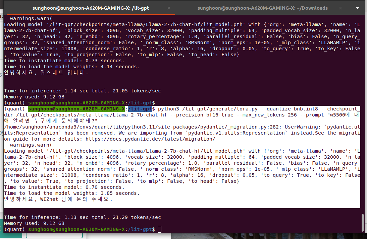Open the terminal tab list dropdown arrow

point(357,8)
